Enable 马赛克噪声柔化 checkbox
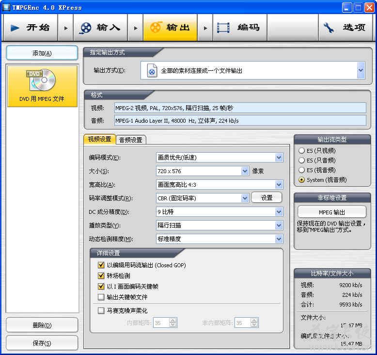Viewport: 377px width, 355px height. 101,310
